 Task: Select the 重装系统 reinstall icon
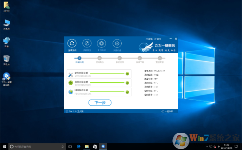click(x=72, y=44)
